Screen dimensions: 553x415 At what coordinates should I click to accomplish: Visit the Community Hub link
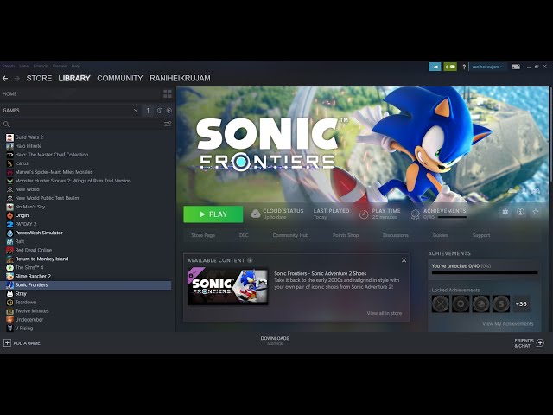click(290, 235)
